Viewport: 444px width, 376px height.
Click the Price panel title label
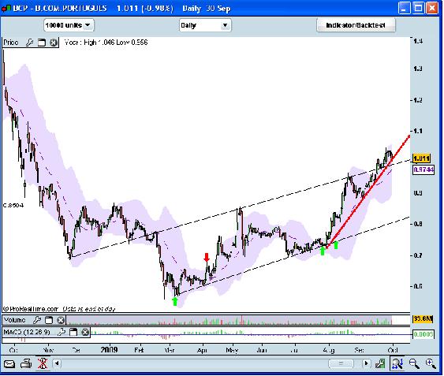(x=11, y=43)
